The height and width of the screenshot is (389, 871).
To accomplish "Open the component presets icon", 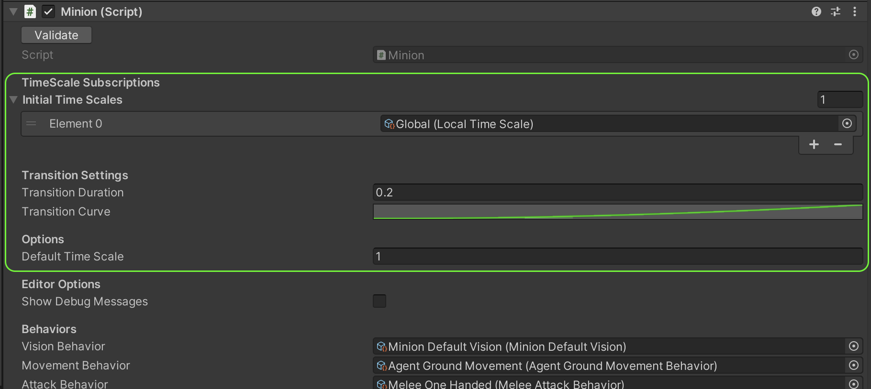I will click(836, 12).
